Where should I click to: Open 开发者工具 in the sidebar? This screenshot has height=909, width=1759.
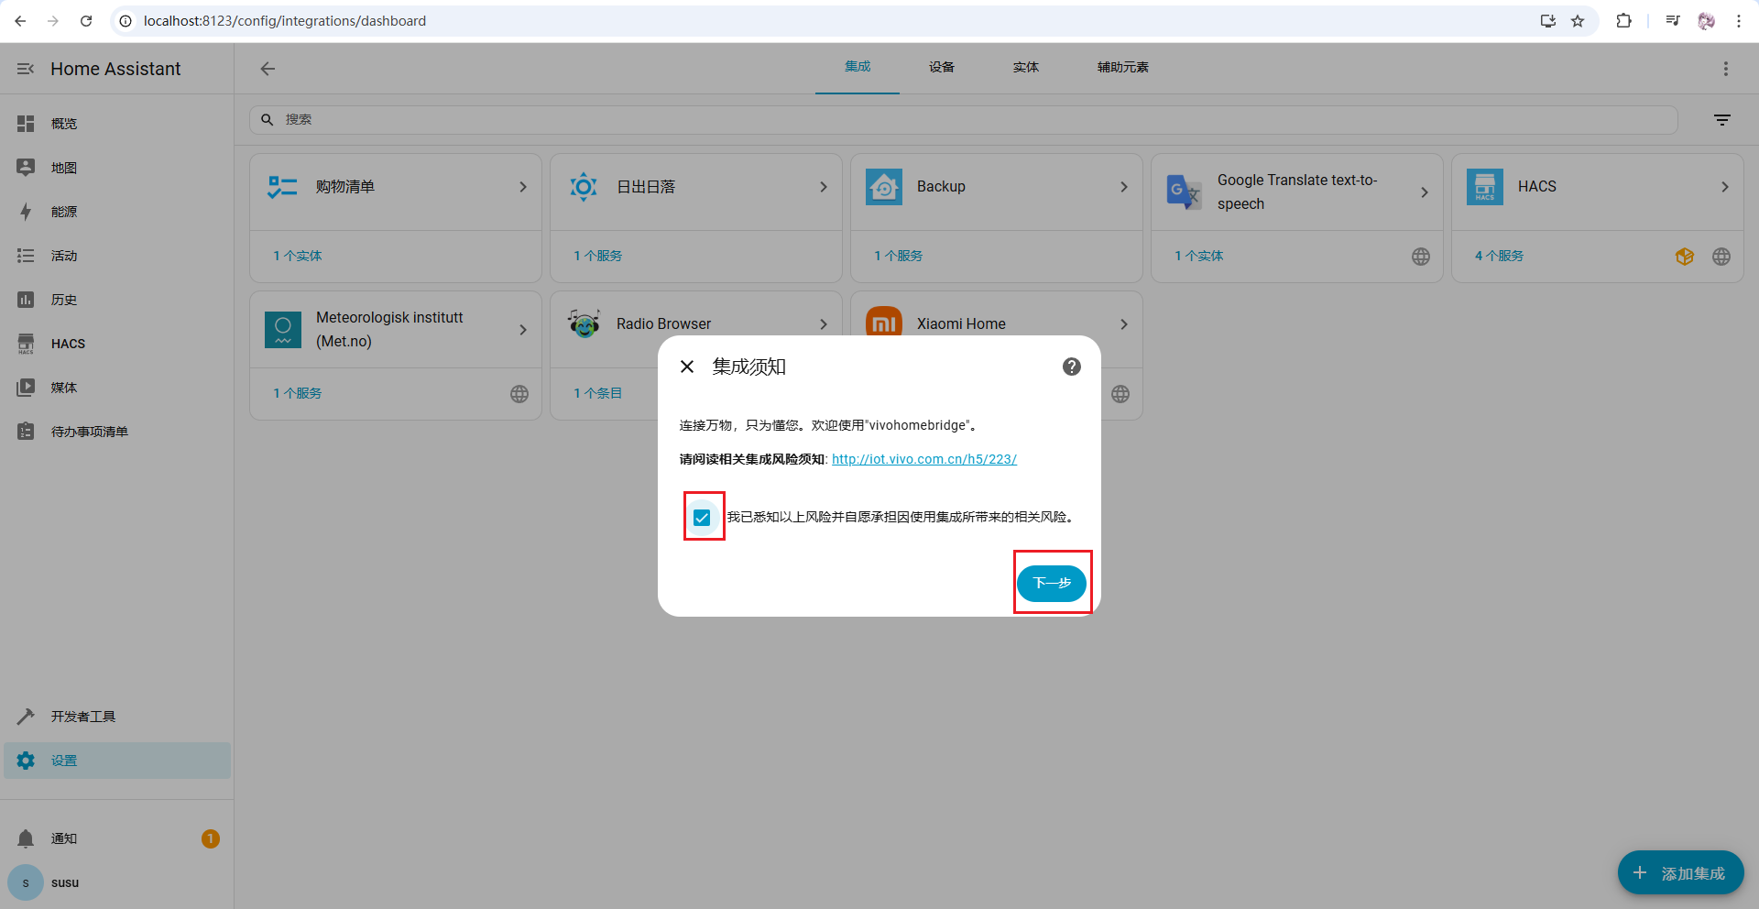pyautogui.click(x=82, y=717)
